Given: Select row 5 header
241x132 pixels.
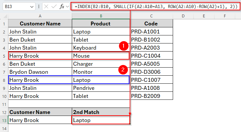Looking at the screenshot, I should [x=4, y=56].
